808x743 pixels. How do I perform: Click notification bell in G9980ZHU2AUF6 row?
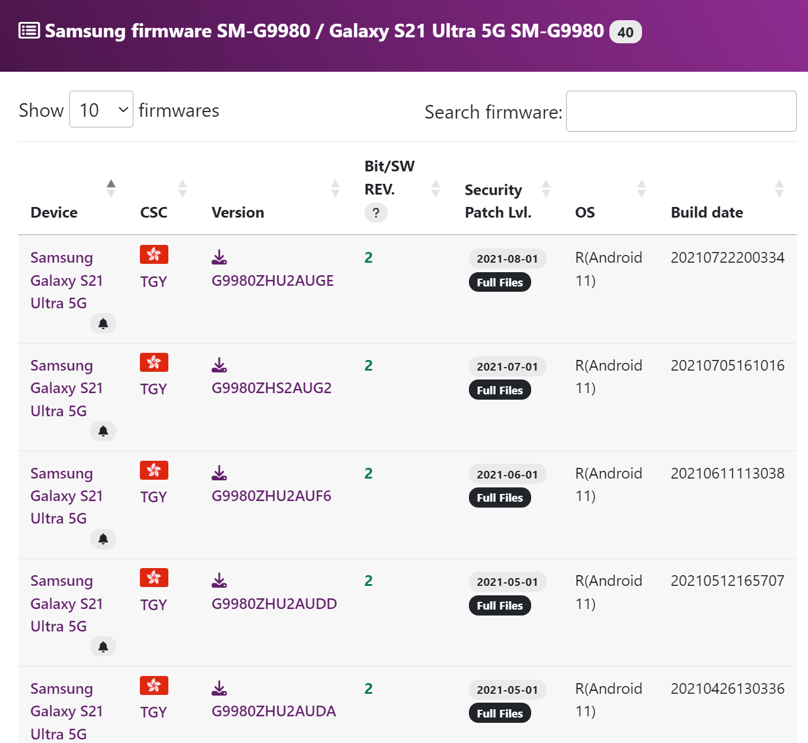(103, 539)
